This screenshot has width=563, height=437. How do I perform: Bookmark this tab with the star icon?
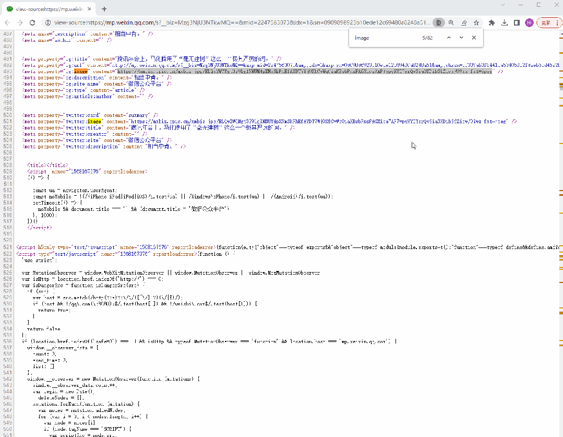point(476,22)
